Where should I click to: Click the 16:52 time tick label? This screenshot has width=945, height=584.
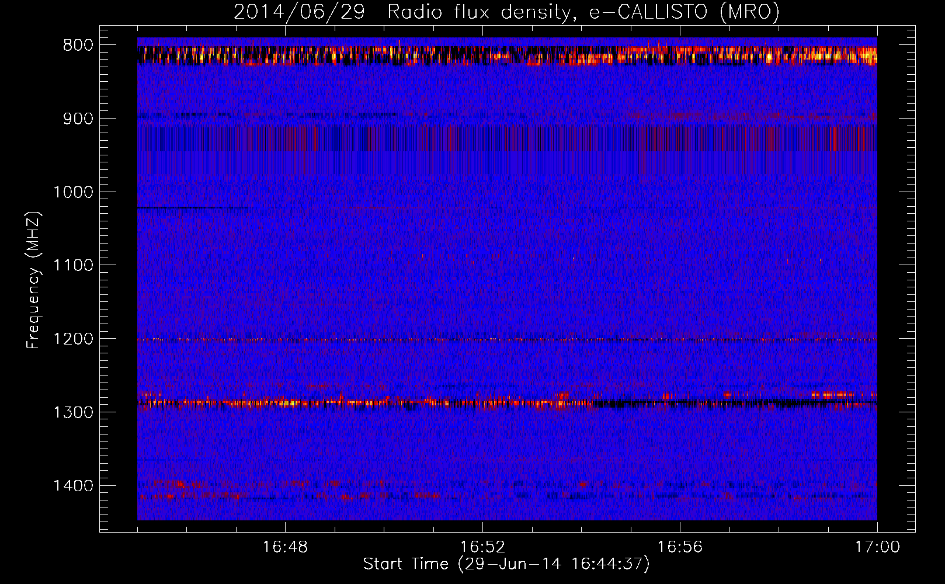coord(482,547)
